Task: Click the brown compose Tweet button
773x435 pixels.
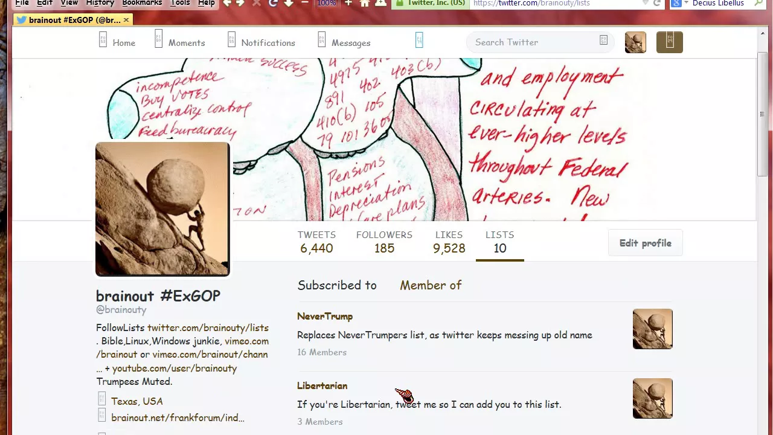Action: click(x=669, y=42)
